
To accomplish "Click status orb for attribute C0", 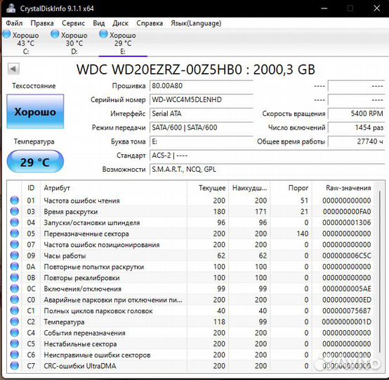I will [x=15, y=299].
